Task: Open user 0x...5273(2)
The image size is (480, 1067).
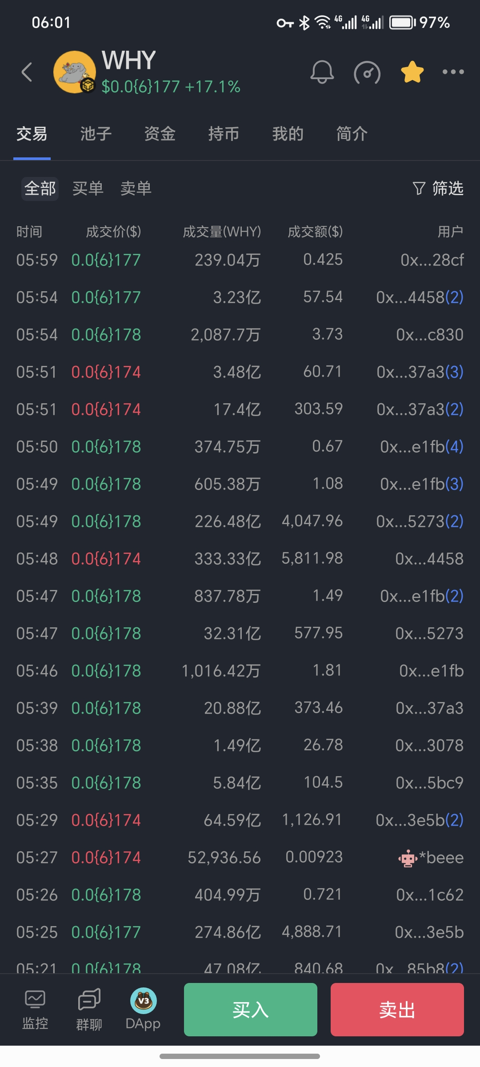Action: tap(420, 521)
